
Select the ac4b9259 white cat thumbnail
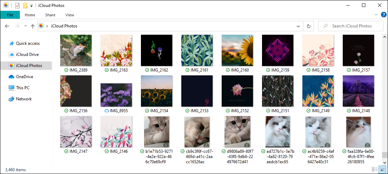(318, 132)
